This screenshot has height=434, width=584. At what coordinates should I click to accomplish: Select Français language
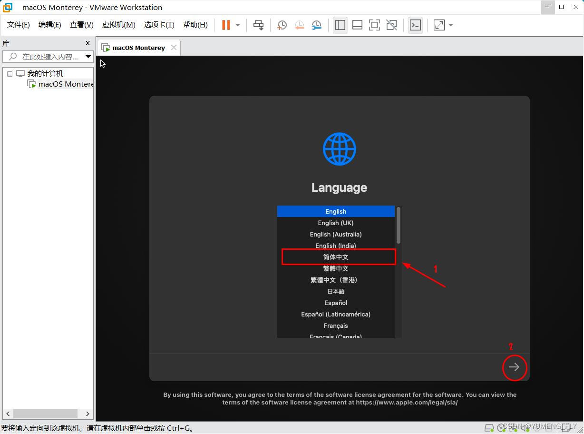[336, 325]
